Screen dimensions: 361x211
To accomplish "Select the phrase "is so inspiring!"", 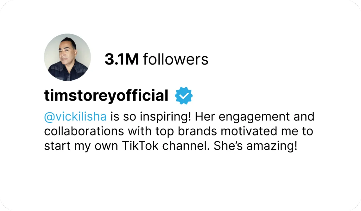I will [151, 117].
